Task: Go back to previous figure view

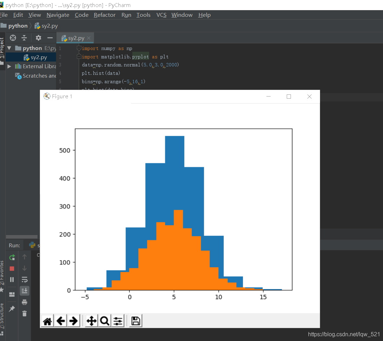Action: (61, 321)
